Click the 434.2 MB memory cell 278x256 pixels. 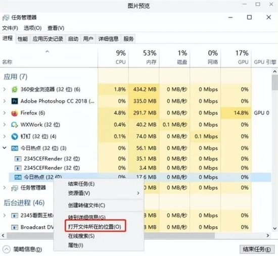click(144, 89)
